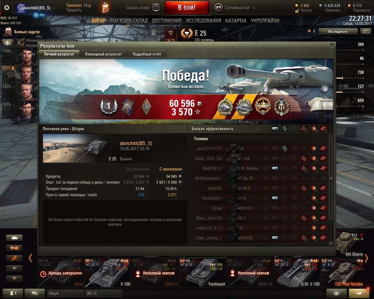374x299 pixels.
Task: Open the premium shop bag icon
Action: tap(105, 8)
